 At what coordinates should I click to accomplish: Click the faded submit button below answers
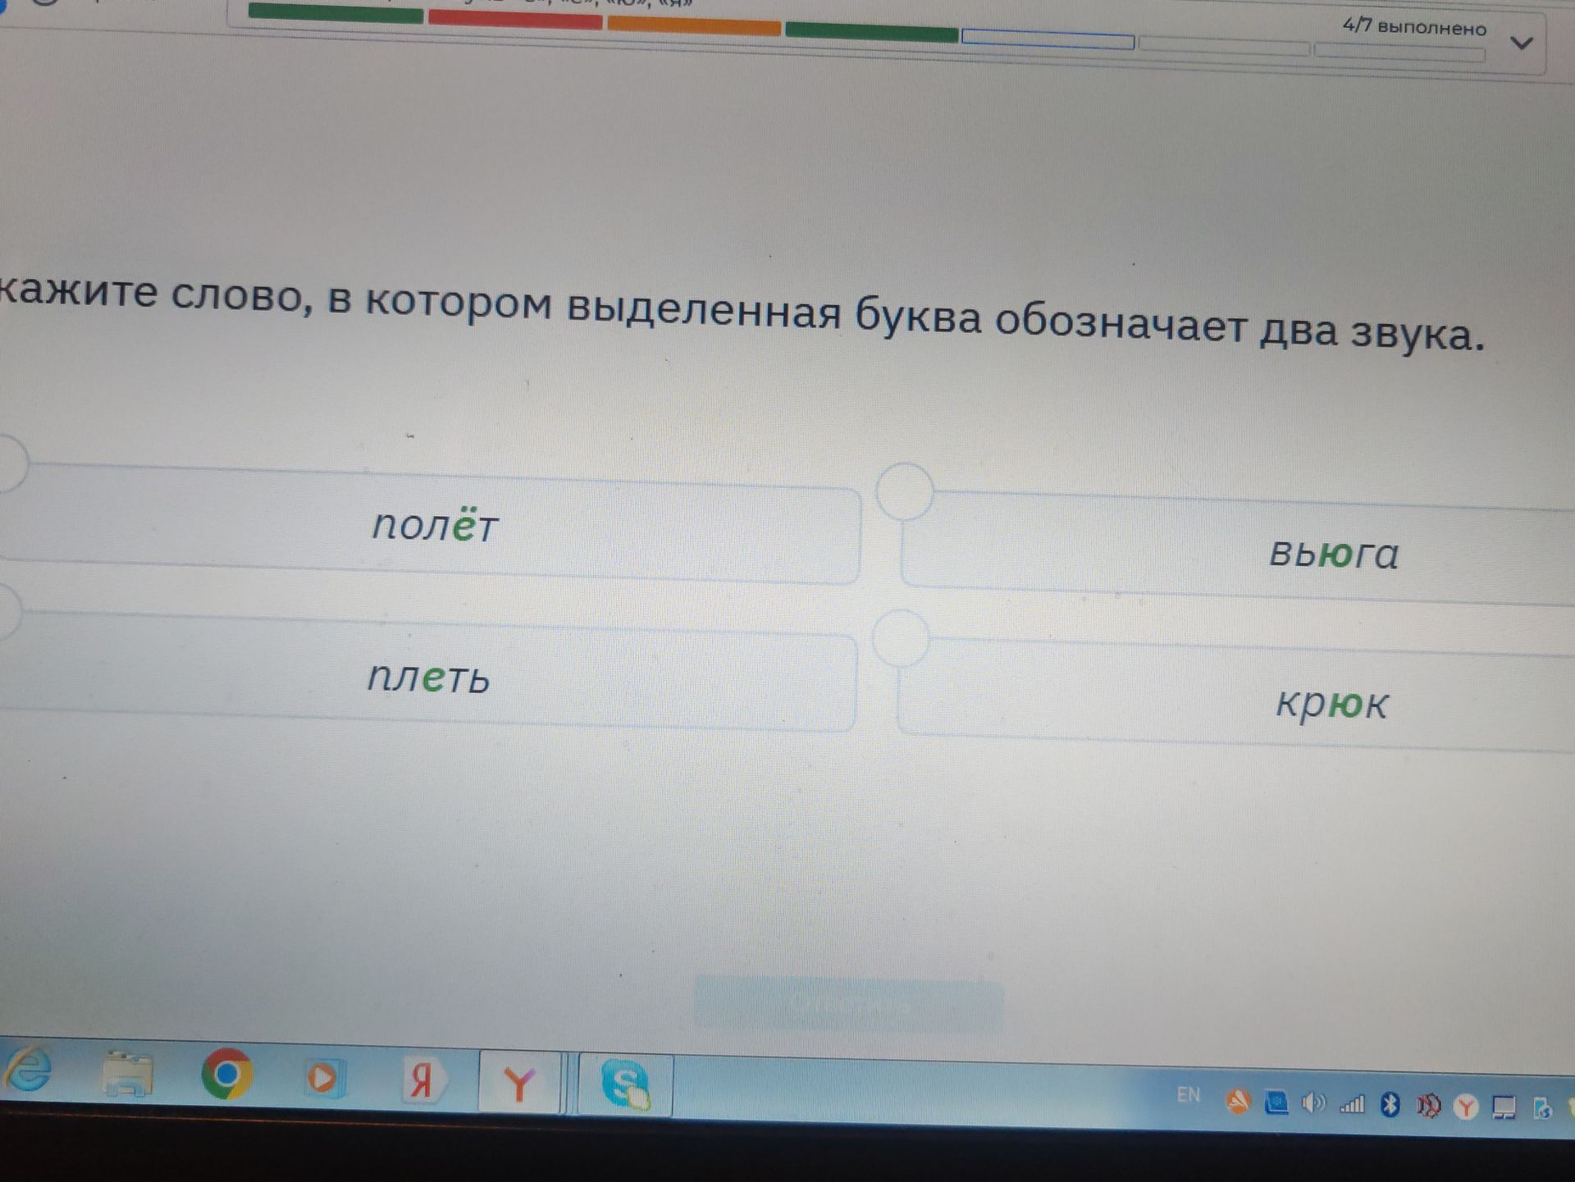(x=849, y=1005)
